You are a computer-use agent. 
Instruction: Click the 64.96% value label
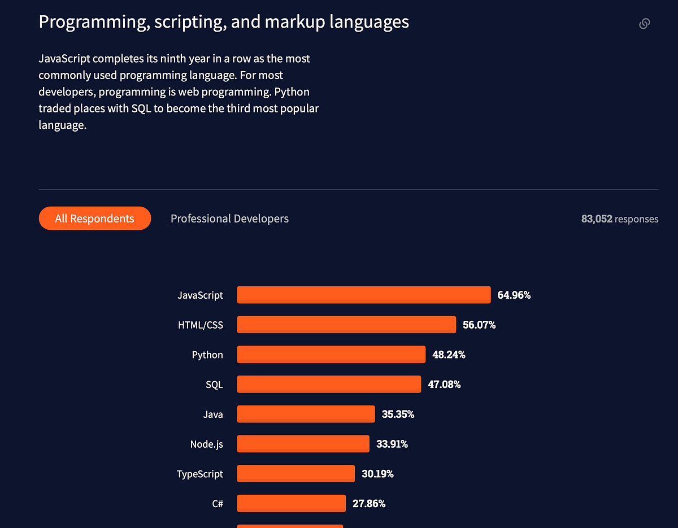point(513,294)
